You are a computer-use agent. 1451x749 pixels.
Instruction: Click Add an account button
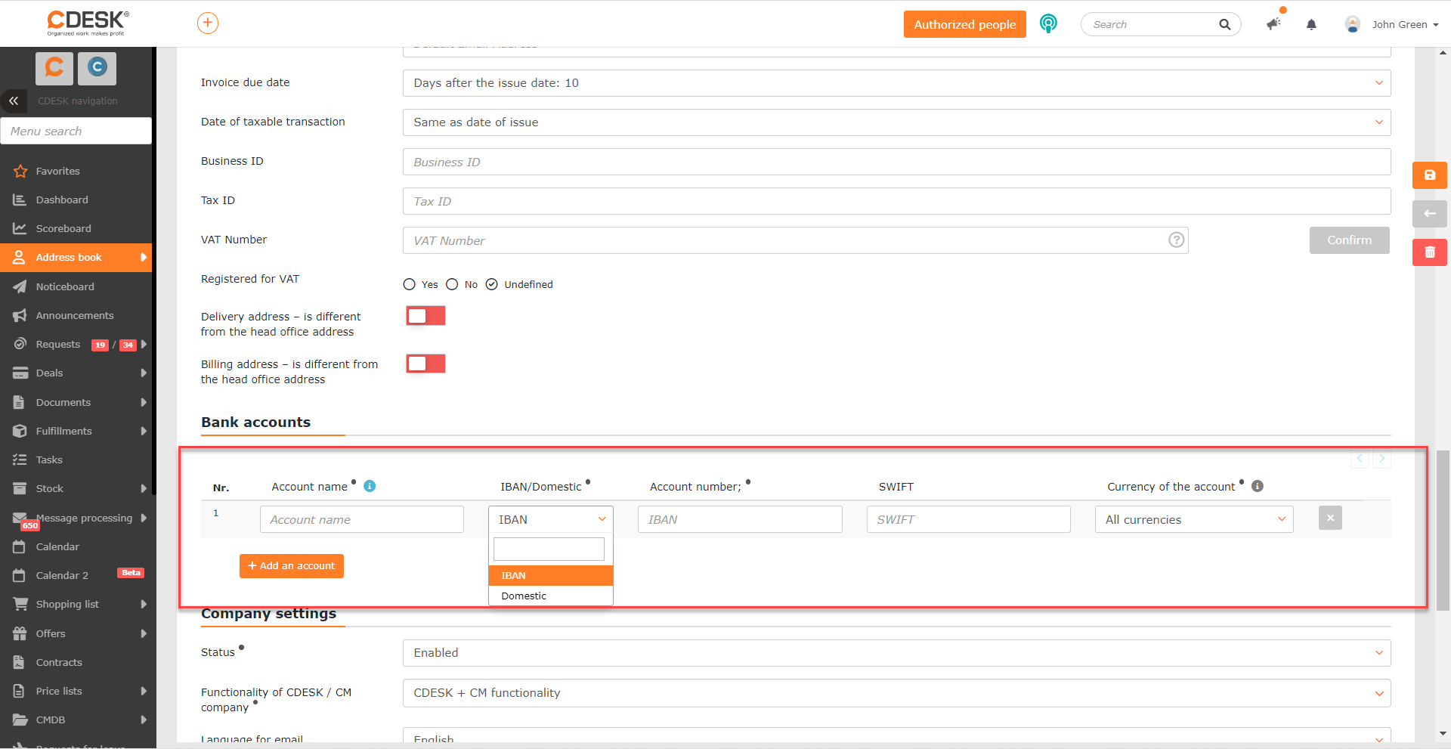[292, 566]
